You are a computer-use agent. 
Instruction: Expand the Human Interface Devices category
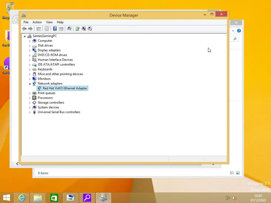30,60
